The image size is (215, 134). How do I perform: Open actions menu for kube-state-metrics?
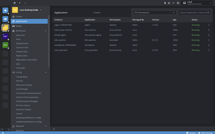pyautogui.click(x=209, y=30)
